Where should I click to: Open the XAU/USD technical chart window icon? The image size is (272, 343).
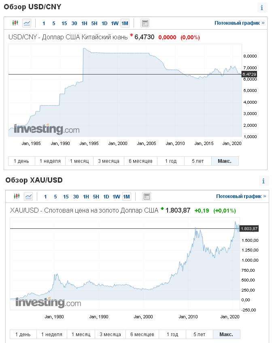pyautogui.click(x=147, y=196)
